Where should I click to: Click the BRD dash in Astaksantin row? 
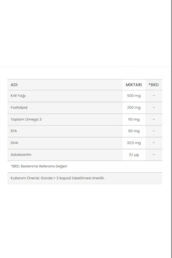click(154, 155)
